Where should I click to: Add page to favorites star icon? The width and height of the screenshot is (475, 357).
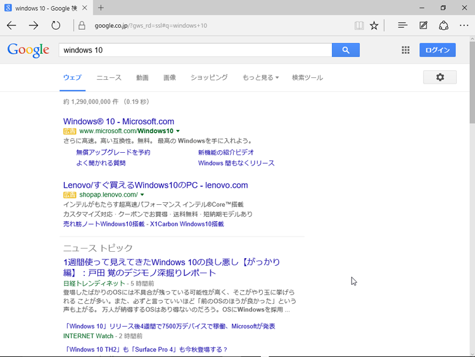click(374, 25)
